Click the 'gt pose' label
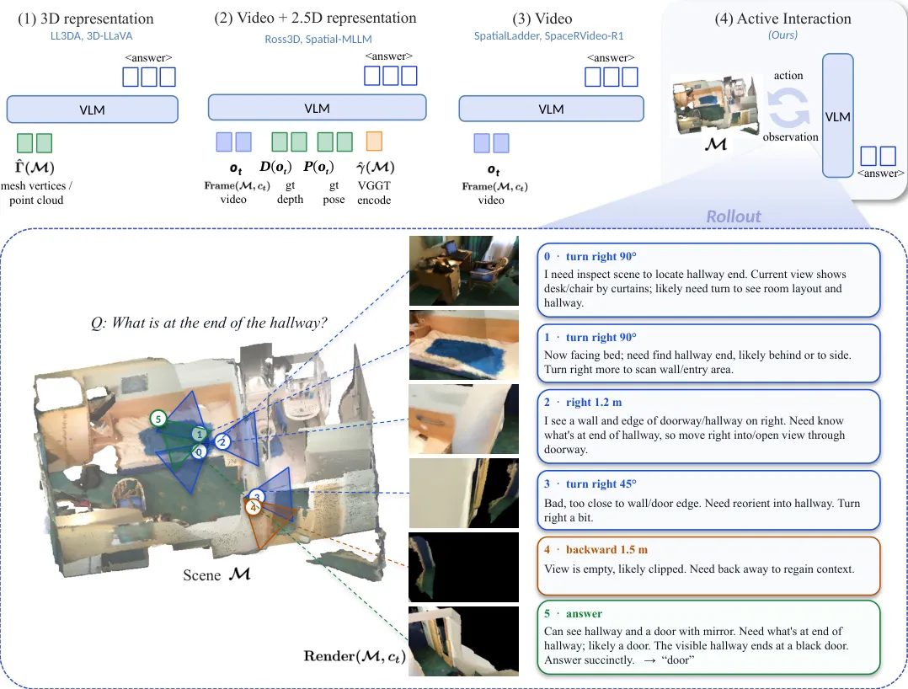Screen dimensions: 908x689 [x=334, y=192]
